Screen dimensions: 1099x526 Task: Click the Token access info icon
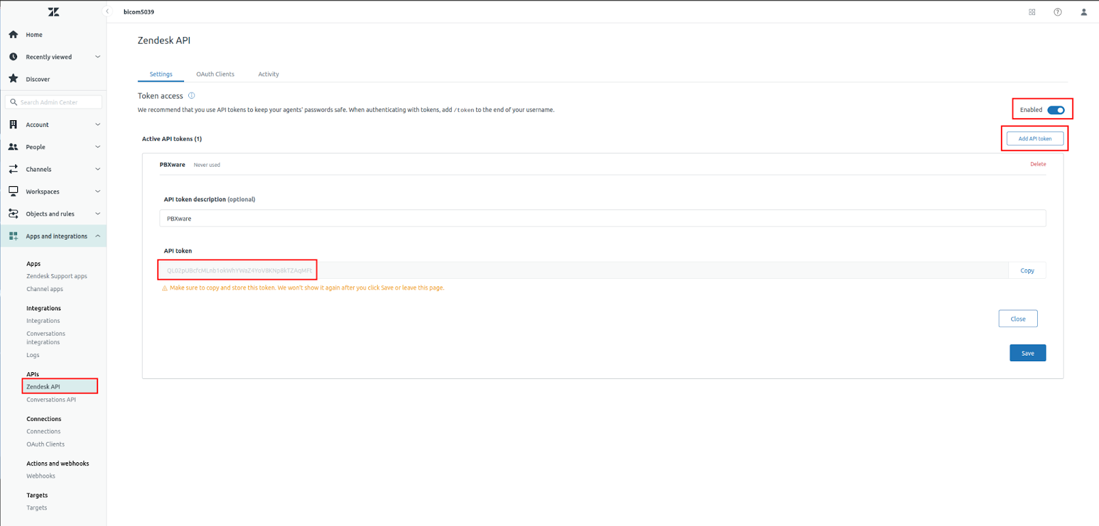click(192, 95)
